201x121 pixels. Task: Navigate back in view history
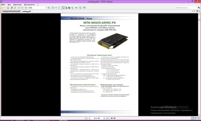pos(112,118)
